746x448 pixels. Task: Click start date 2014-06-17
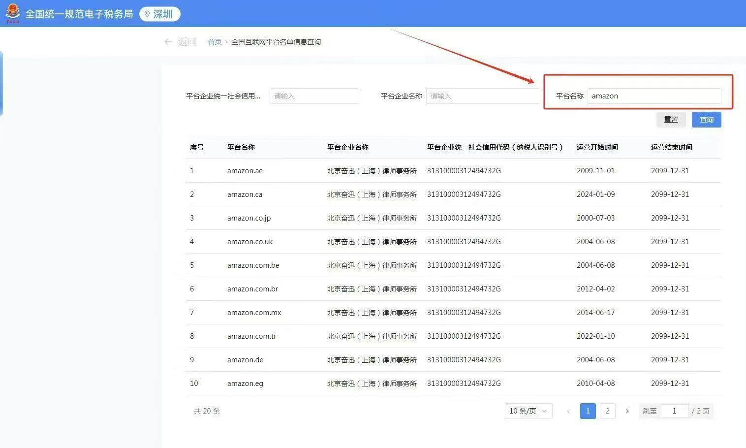click(596, 313)
